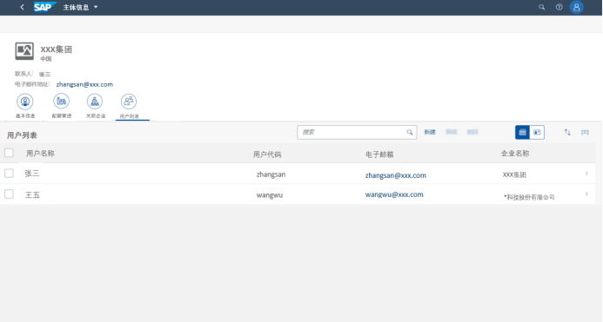Click the 用户列表 section title
The width and height of the screenshot is (603, 322).
(x=22, y=135)
